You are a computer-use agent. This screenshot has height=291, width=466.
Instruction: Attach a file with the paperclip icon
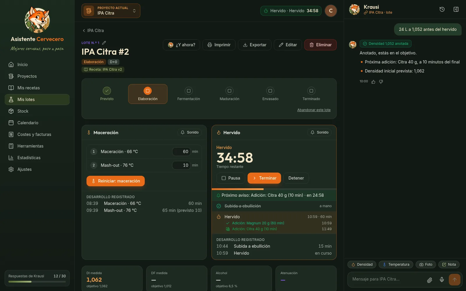[430, 280]
